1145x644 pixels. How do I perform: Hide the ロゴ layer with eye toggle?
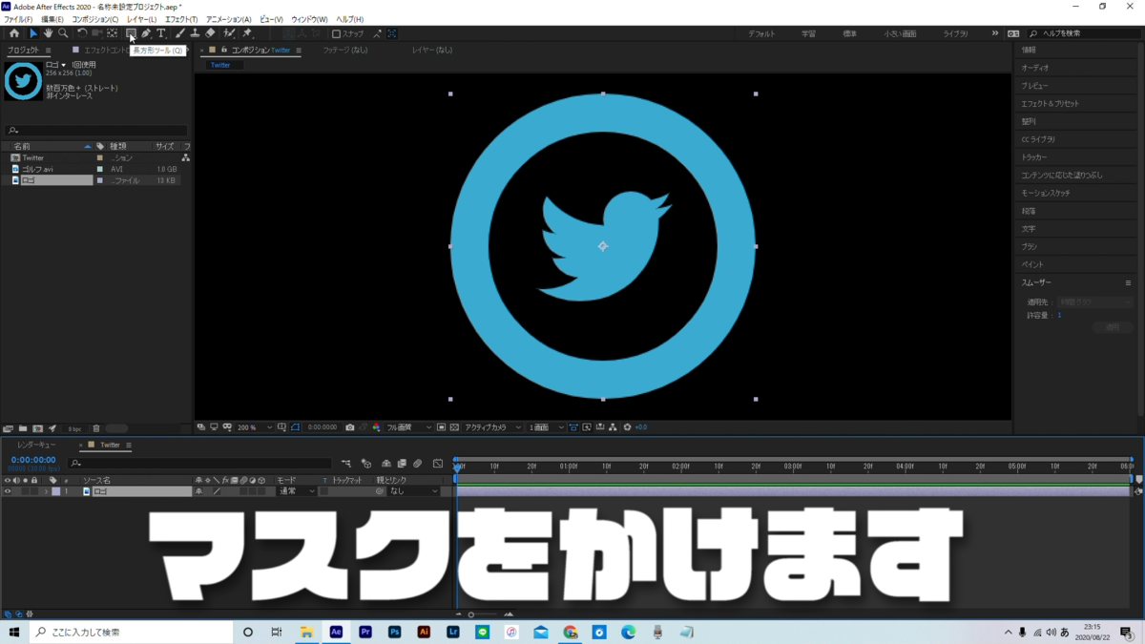(7, 491)
